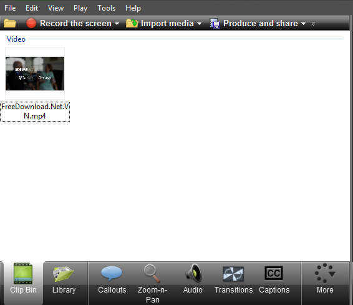Click the yellow open-project folder icon
The width and height of the screenshot is (353, 305).
coord(10,24)
